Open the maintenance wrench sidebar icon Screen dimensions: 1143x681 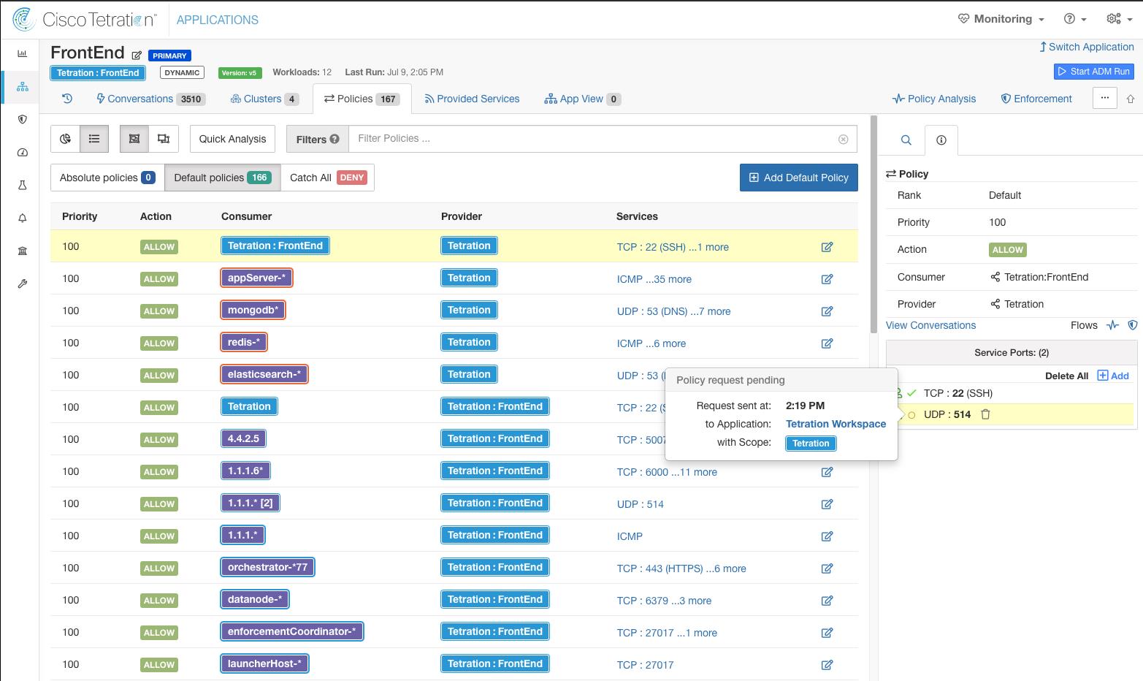pyautogui.click(x=22, y=284)
